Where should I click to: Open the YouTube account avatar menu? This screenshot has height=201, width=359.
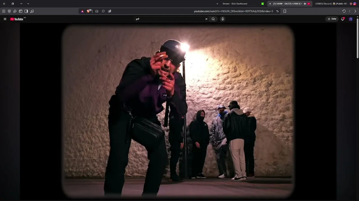click(351, 19)
